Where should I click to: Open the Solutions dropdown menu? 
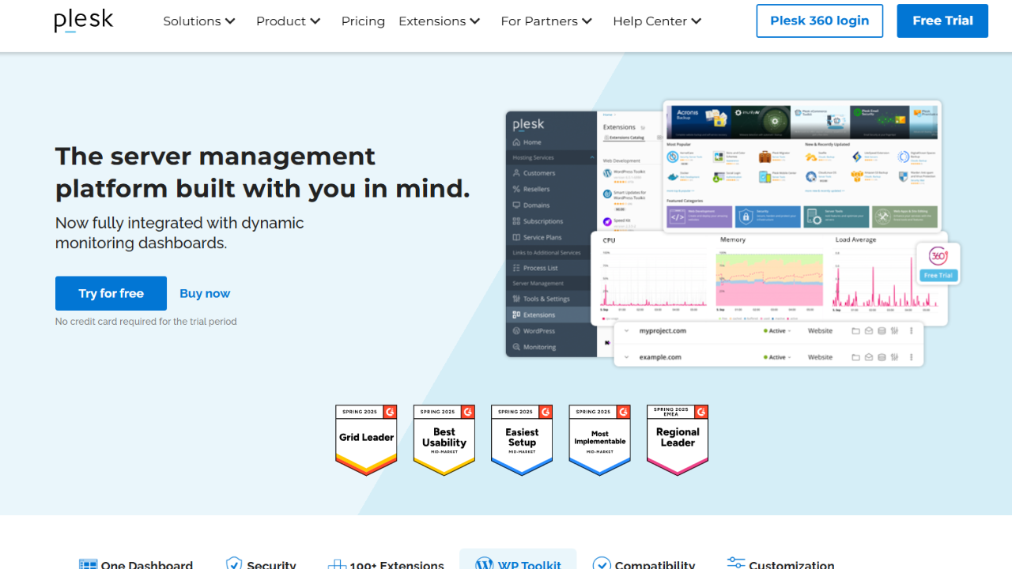point(199,21)
